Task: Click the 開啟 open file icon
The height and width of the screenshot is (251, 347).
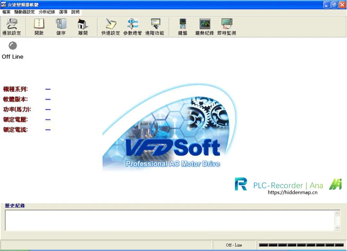Action: (39, 27)
